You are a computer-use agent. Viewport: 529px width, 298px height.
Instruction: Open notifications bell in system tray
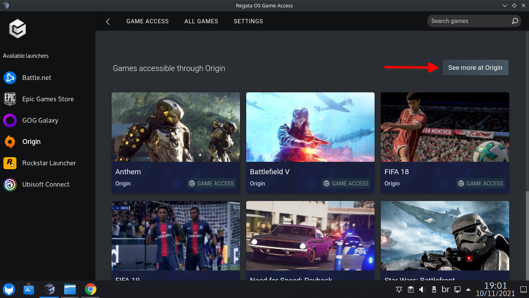pos(399,289)
